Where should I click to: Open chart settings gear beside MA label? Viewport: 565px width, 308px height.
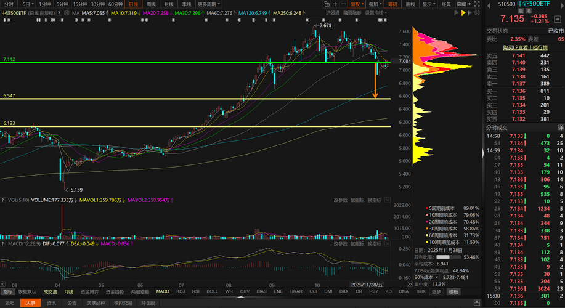pos(67,13)
